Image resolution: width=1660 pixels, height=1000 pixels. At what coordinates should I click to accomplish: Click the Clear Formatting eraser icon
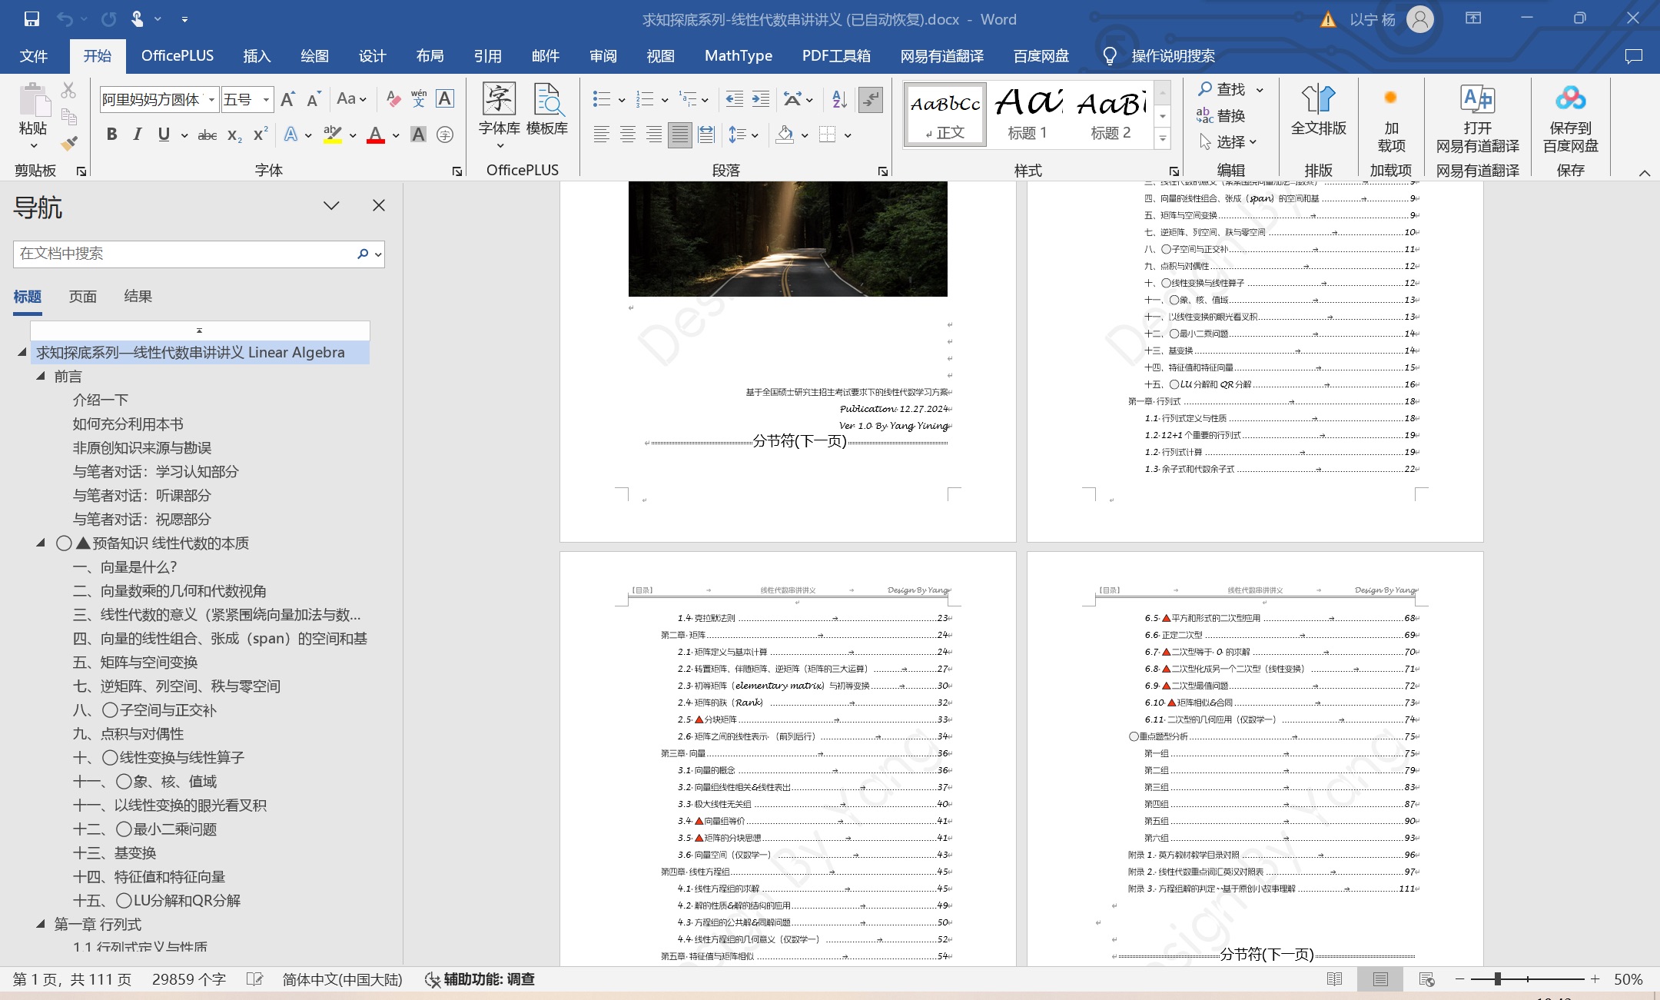pos(393,99)
